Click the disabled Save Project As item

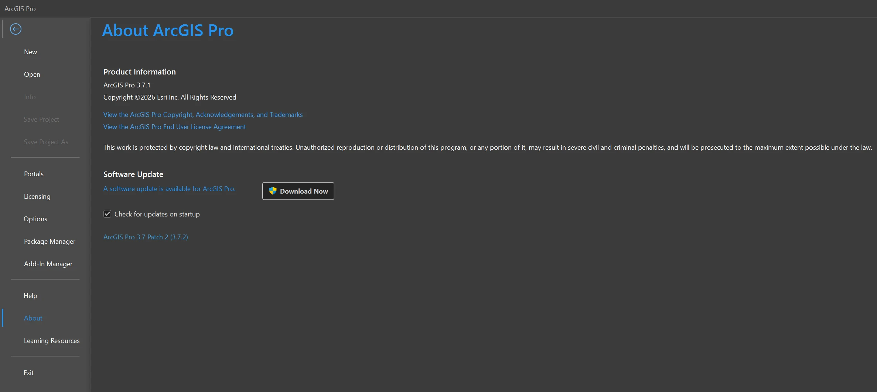click(x=46, y=142)
